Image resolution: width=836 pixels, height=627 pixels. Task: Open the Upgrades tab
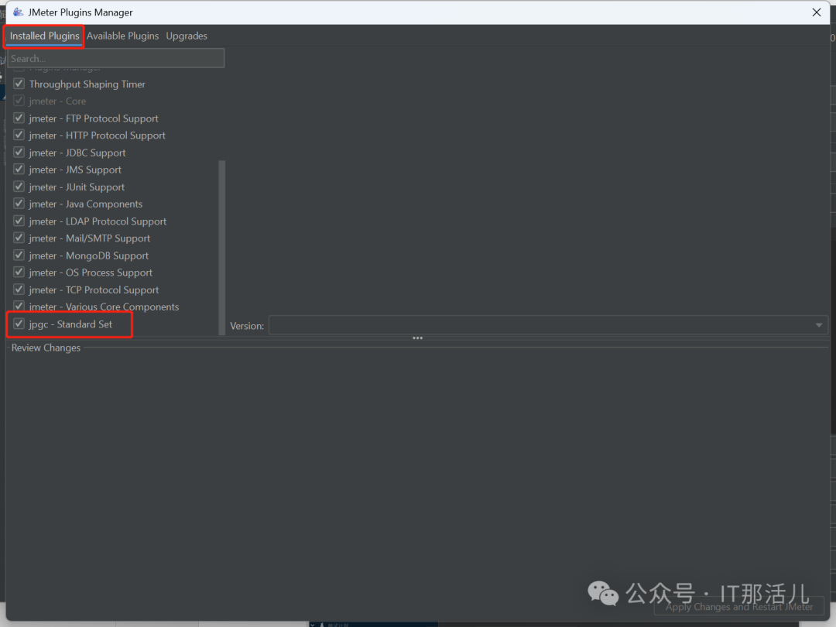pyautogui.click(x=187, y=36)
